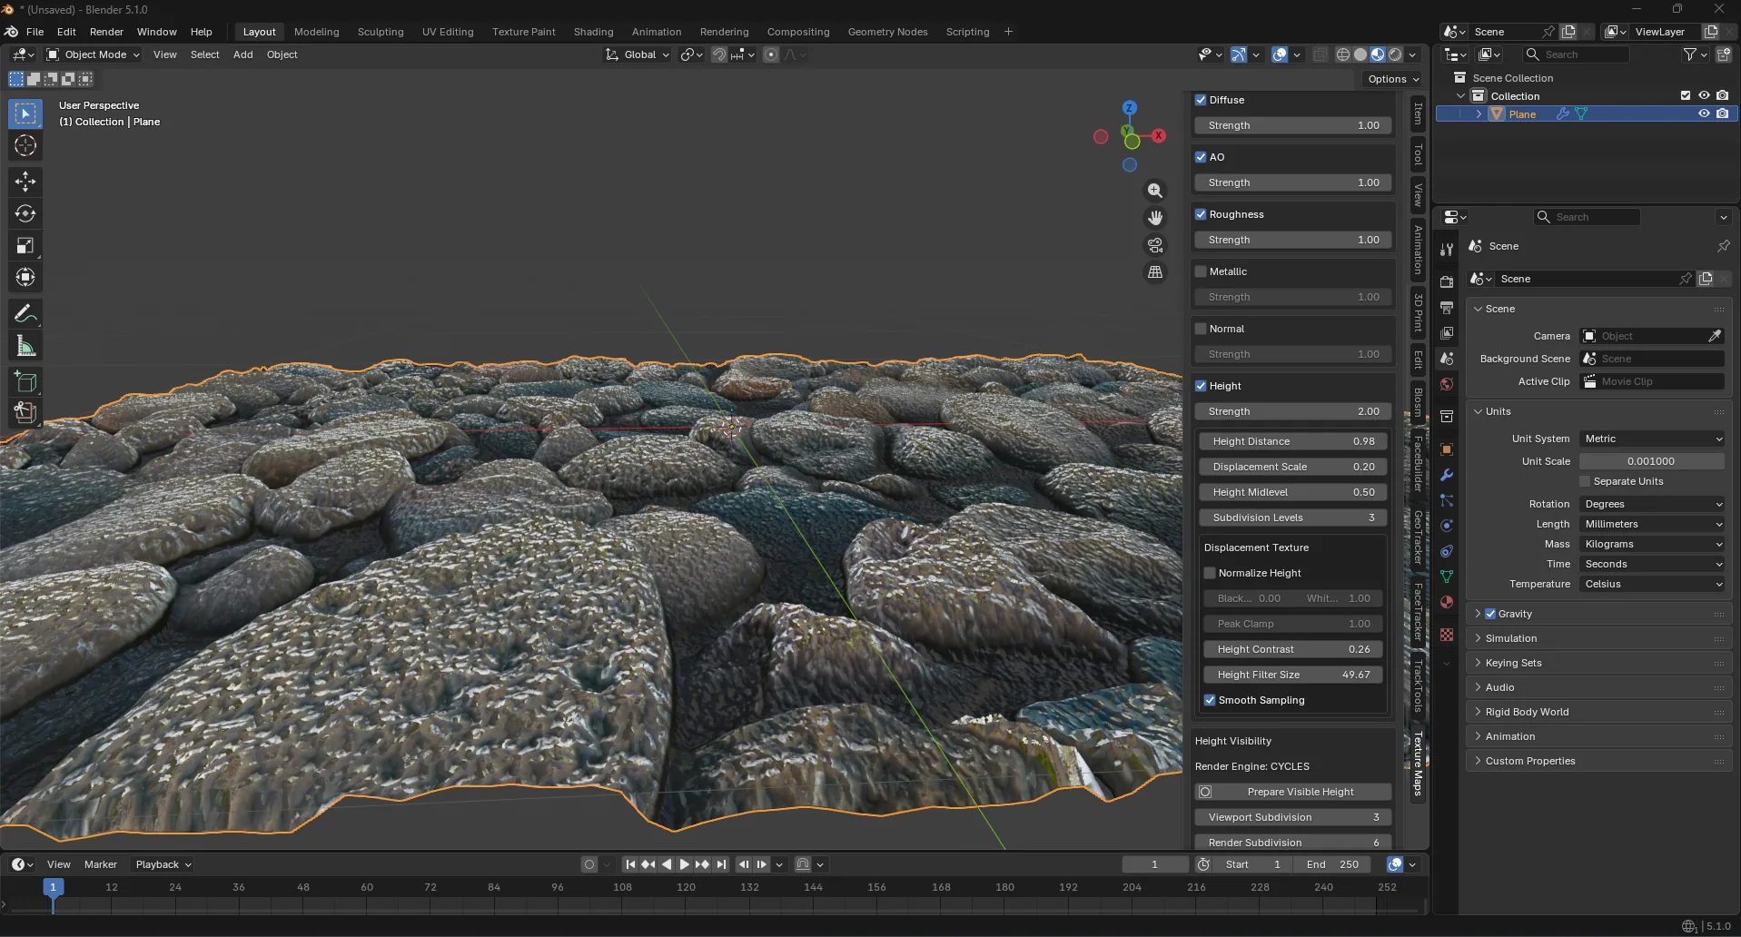
Task: Open the Options dropdown in viewport
Action: [1393, 79]
